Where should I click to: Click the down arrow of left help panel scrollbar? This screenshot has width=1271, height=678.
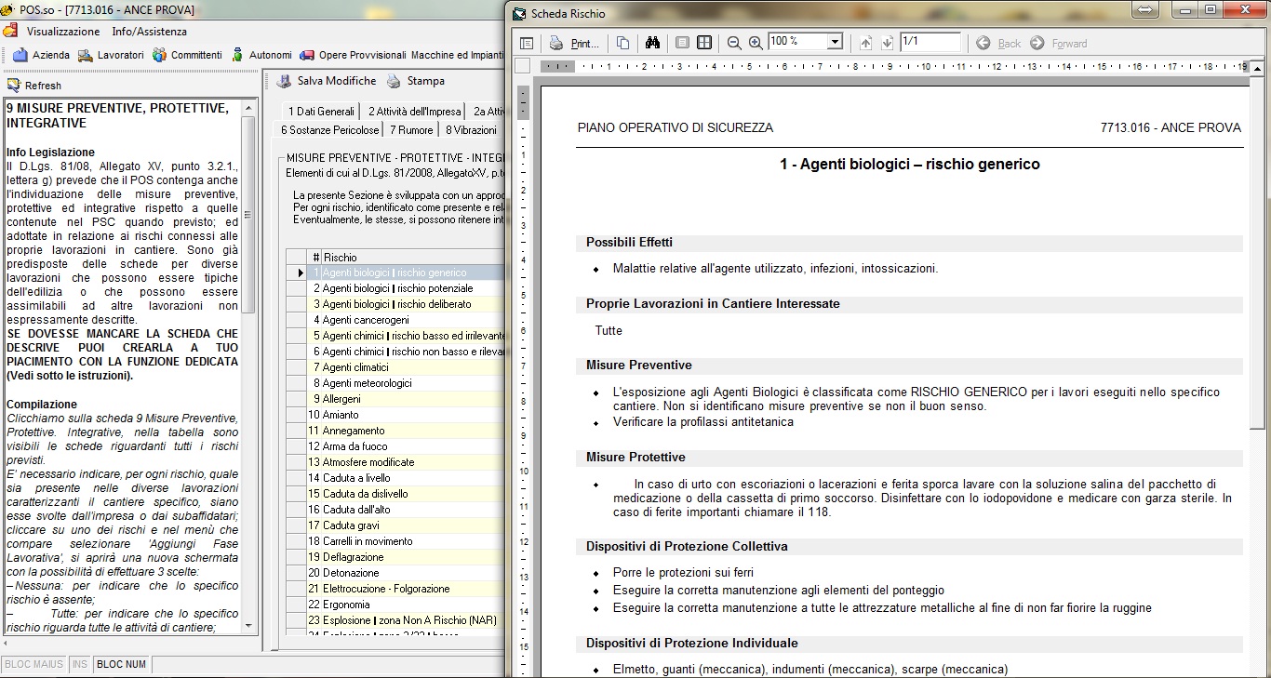pyautogui.click(x=248, y=626)
